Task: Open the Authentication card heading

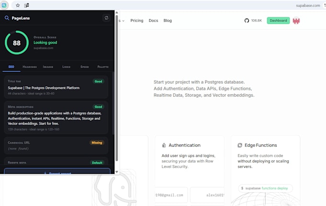Action: (185, 145)
